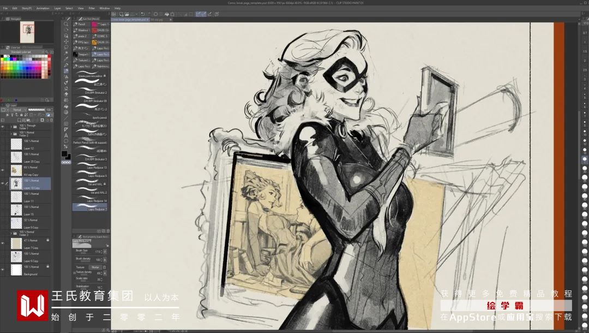Select the Pencil sub tool group
This screenshot has width=589, height=333.
pos(82,24)
